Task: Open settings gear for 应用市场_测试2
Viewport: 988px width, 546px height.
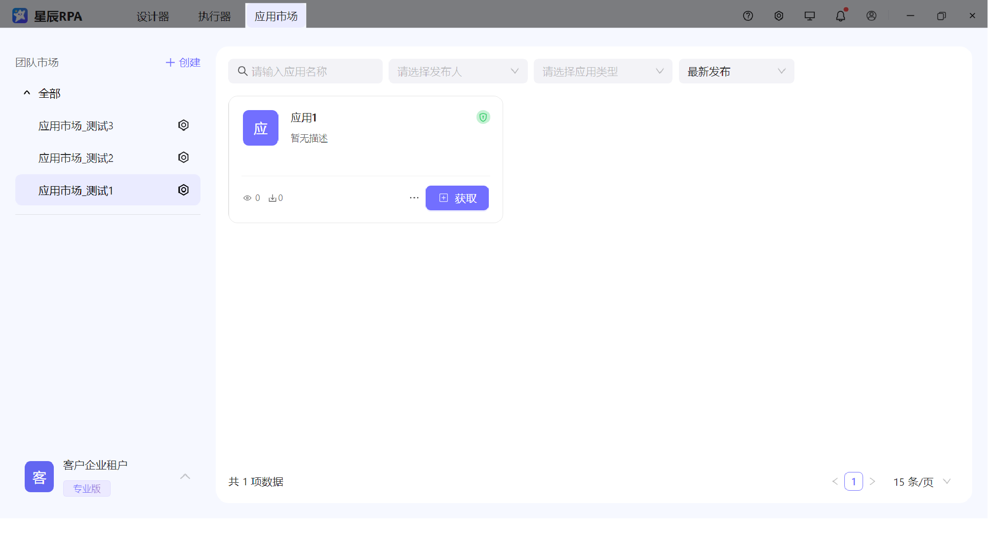Action: point(183,157)
